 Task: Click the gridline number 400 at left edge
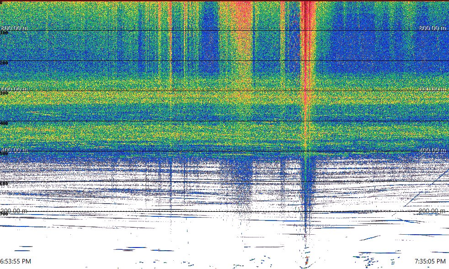click(4, 124)
